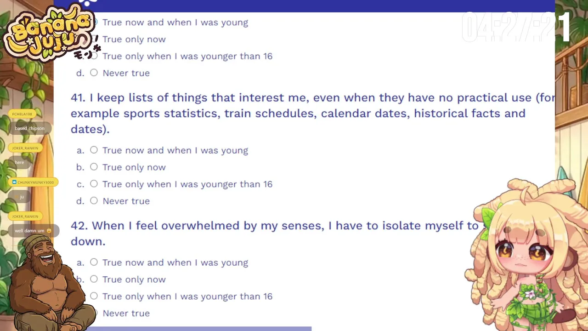The width and height of the screenshot is (588, 331).
Task: Select 'True now and when I was young' for question 41
Action: 94,150
